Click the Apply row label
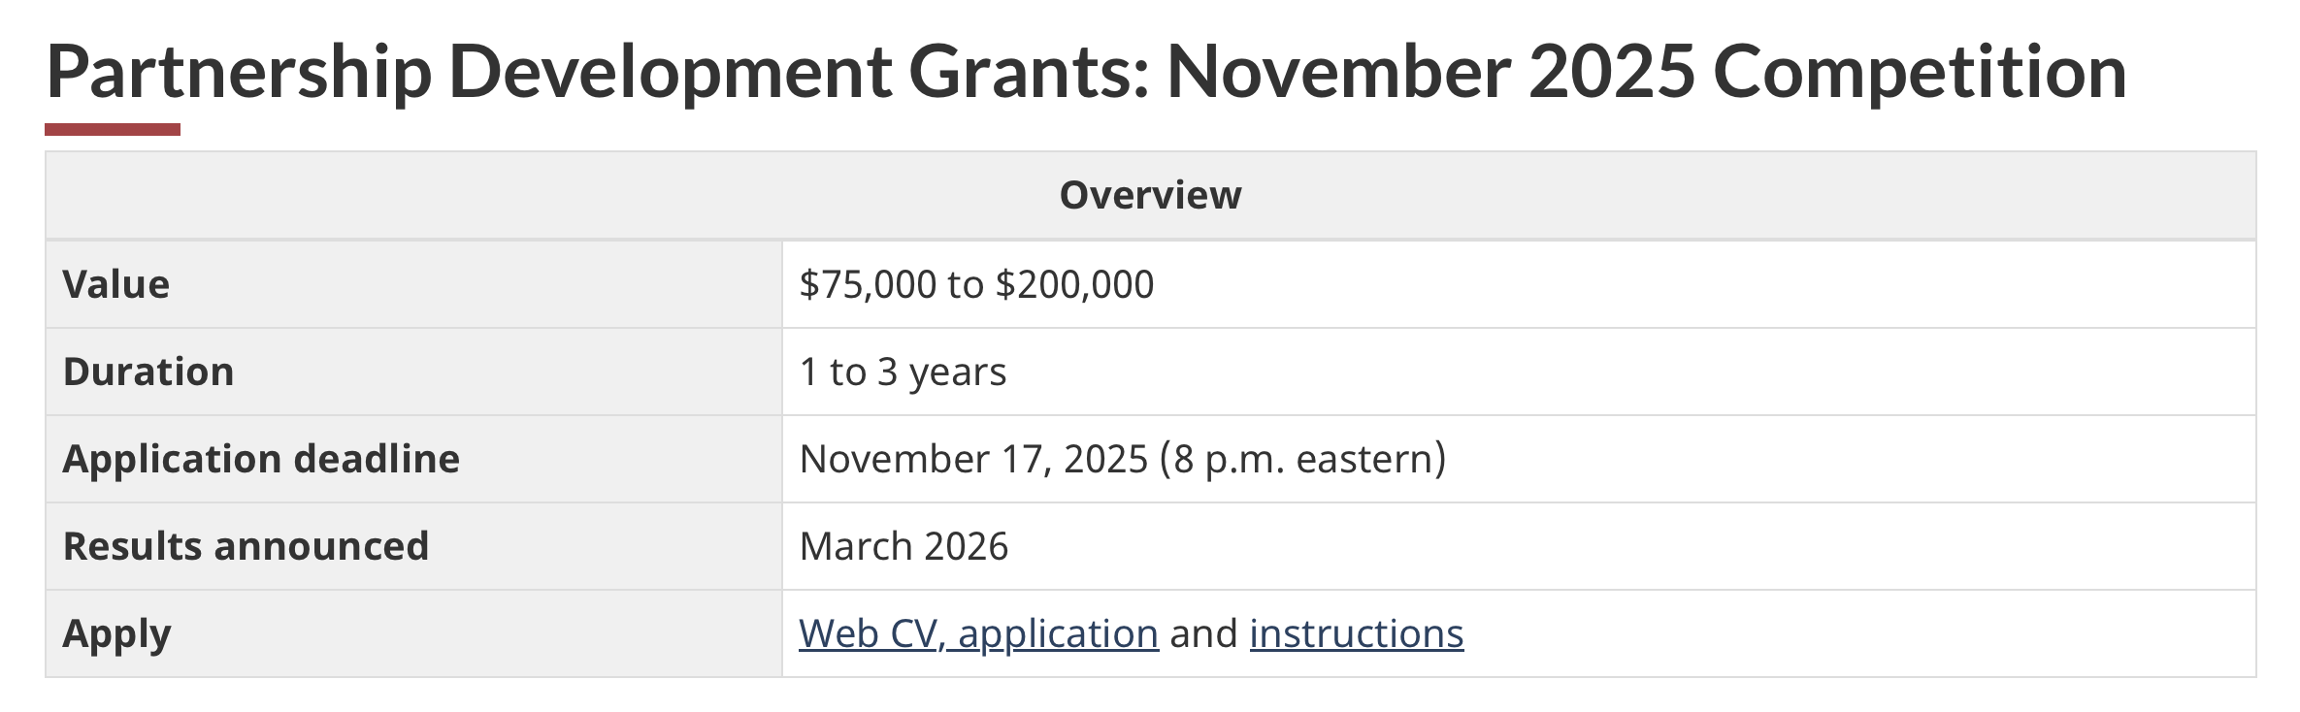 [x=116, y=634]
